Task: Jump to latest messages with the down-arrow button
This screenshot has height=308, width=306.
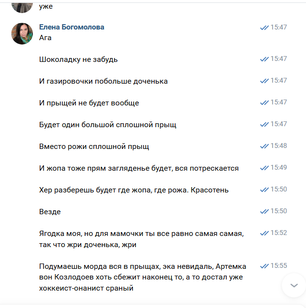Action: coord(294,285)
